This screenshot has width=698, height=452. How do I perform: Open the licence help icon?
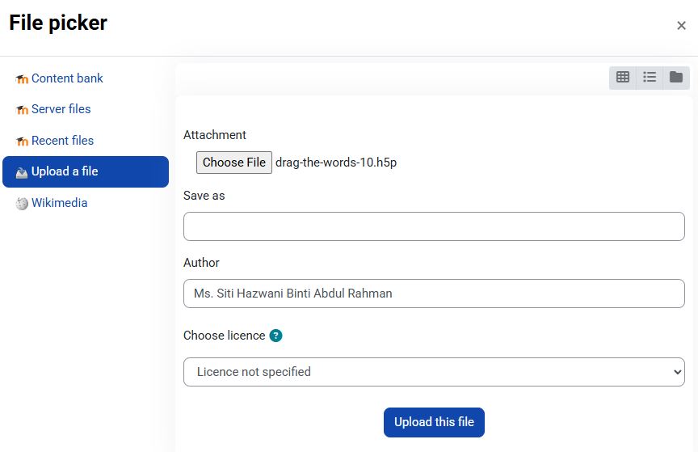click(x=276, y=336)
